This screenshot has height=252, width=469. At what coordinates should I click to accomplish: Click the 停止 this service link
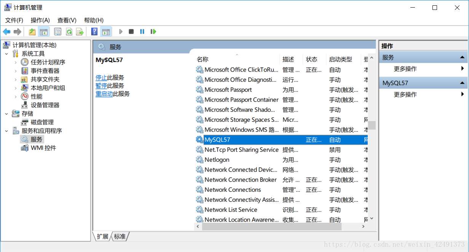[101, 77]
